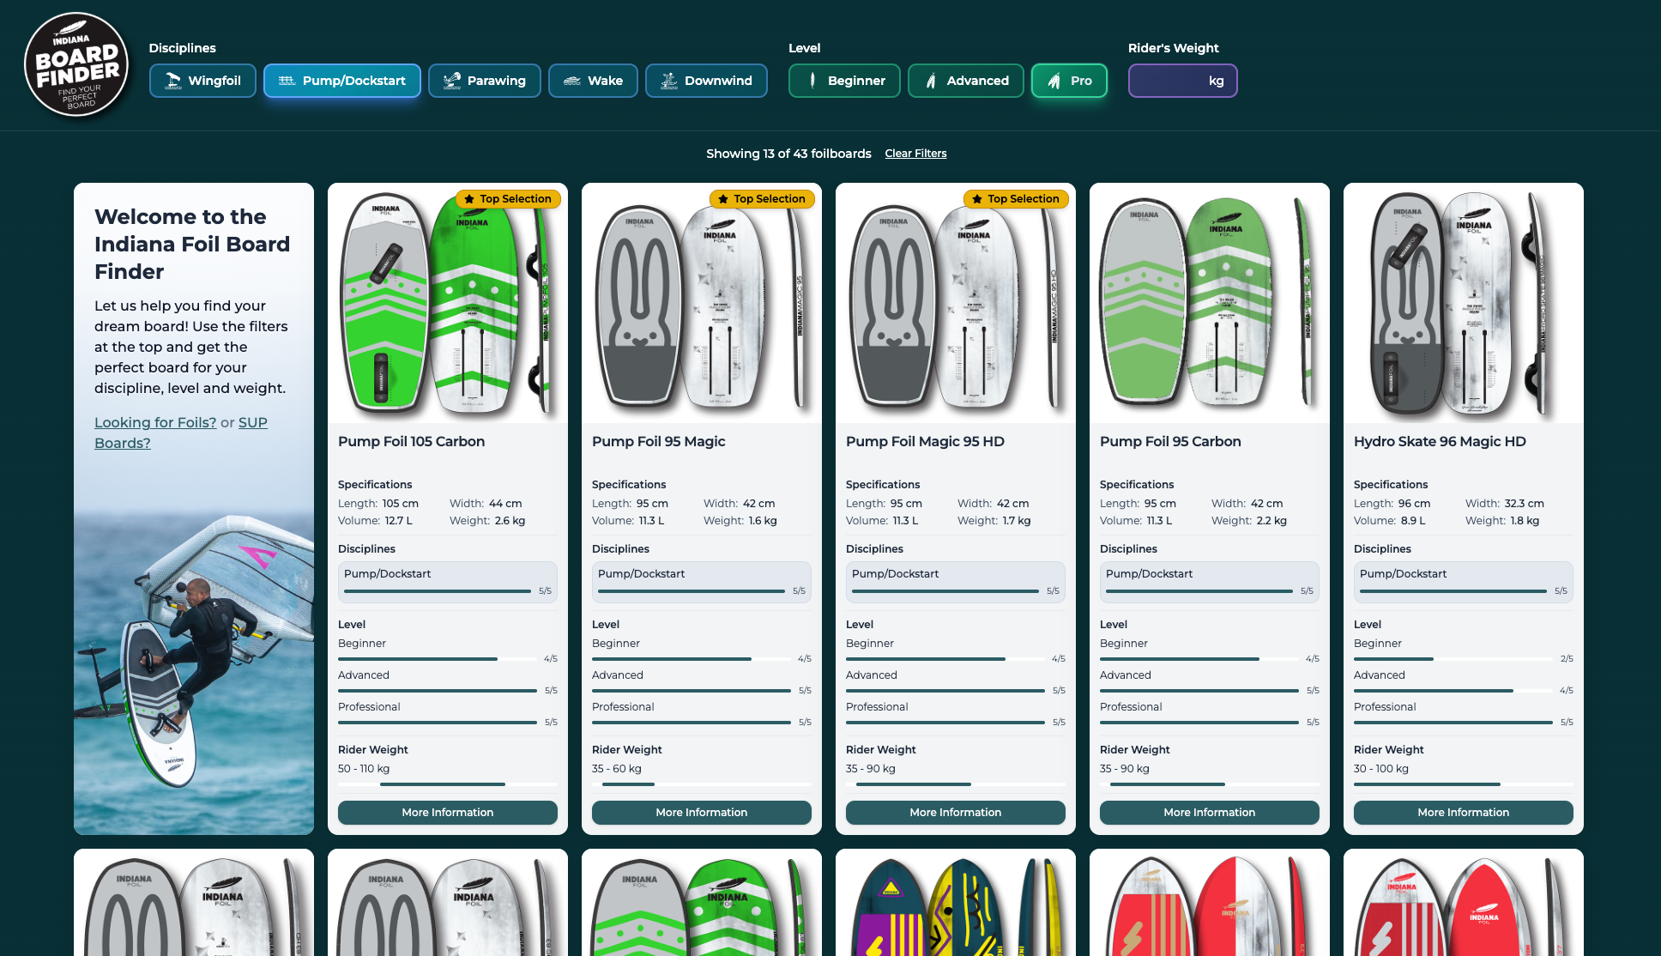Clear all filters

click(915, 154)
